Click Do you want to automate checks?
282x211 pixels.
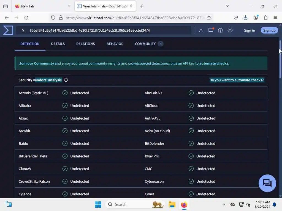tap(237, 80)
